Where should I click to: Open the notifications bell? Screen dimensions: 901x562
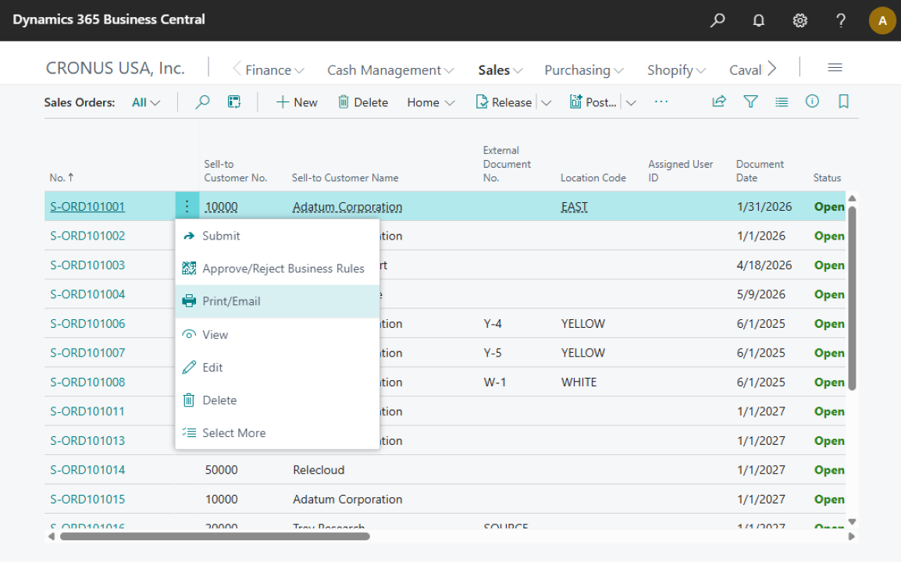[x=758, y=21]
